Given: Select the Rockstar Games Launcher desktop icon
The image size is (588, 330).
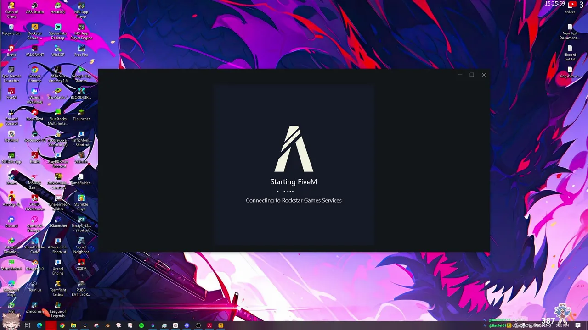Looking at the screenshot, I should 34,31.
